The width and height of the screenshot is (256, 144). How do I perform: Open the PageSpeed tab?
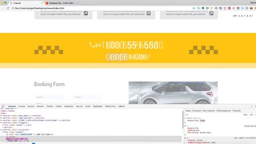click(x=98, y=106)
